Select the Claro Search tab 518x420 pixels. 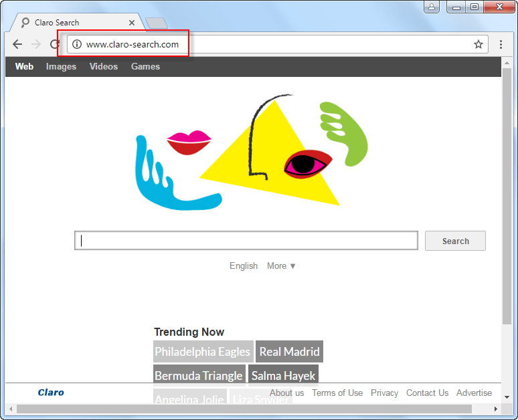[x=77, y=23]
